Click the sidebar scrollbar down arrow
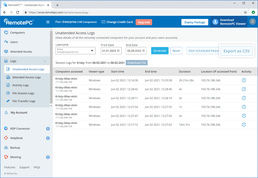 (51, 106)
